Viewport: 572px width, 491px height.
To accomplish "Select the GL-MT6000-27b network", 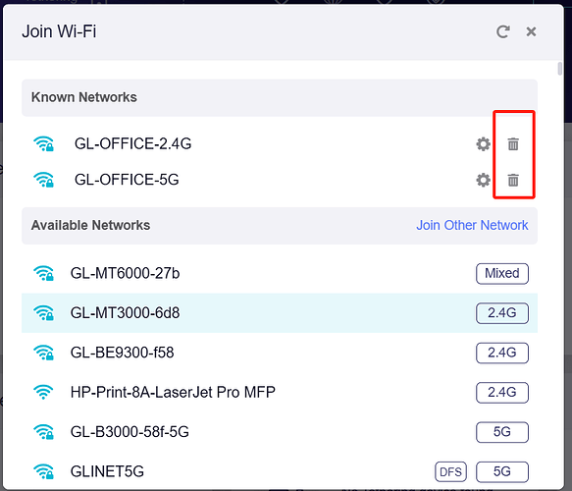I will (280, 273).
